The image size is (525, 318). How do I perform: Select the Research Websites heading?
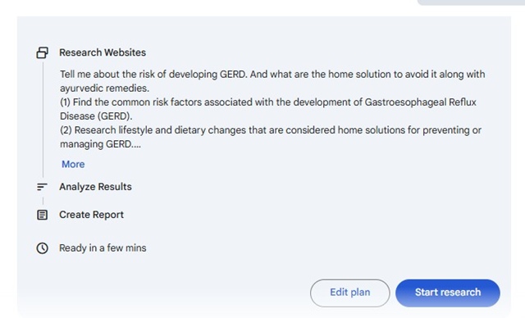pos(103,52)
